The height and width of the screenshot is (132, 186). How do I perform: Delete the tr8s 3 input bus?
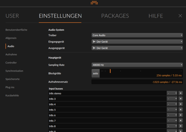pyautogui.click(x=180, y=99)
